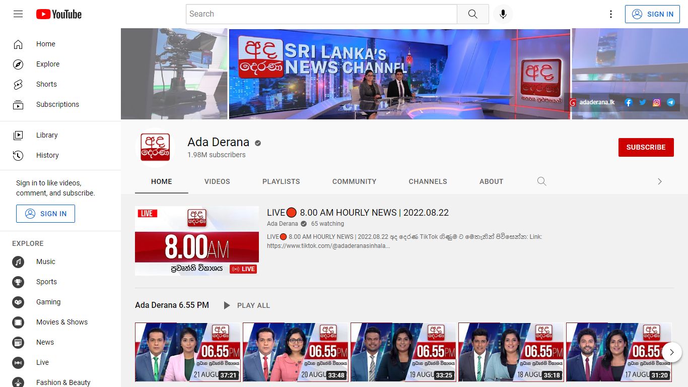The image size is (688, 387).
Task: Open the 21 August 37:21 video
Action: click(188, 352)
